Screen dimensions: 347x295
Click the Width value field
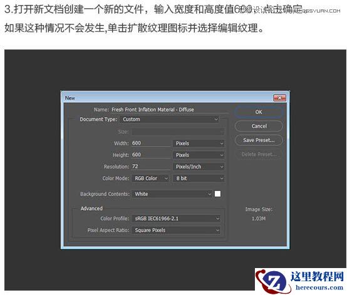coord(151,143)
